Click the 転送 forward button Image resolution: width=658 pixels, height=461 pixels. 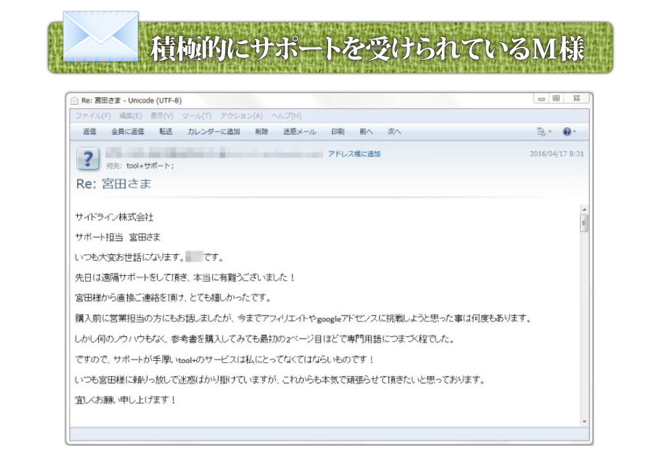point(166,132)
